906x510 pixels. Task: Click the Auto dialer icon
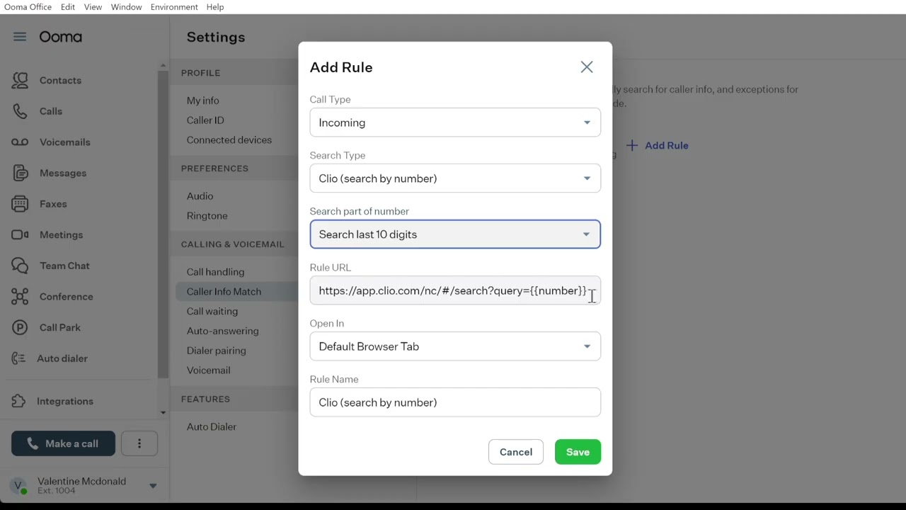[18, 358]
